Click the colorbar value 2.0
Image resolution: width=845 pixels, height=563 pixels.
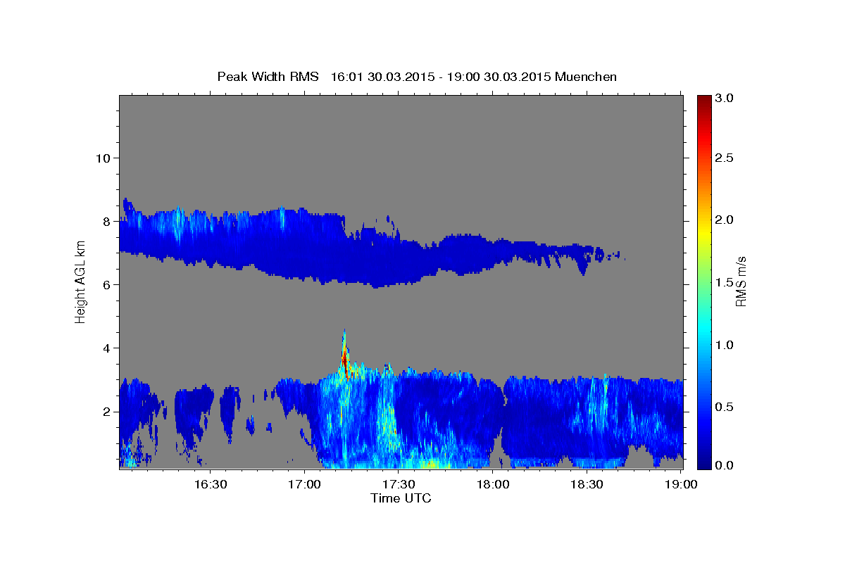point(725,220)
